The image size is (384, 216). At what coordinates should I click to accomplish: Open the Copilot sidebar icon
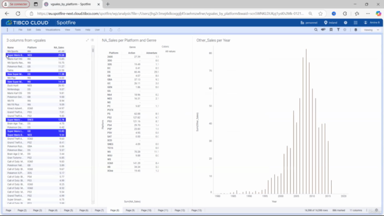tap(379, 14)
